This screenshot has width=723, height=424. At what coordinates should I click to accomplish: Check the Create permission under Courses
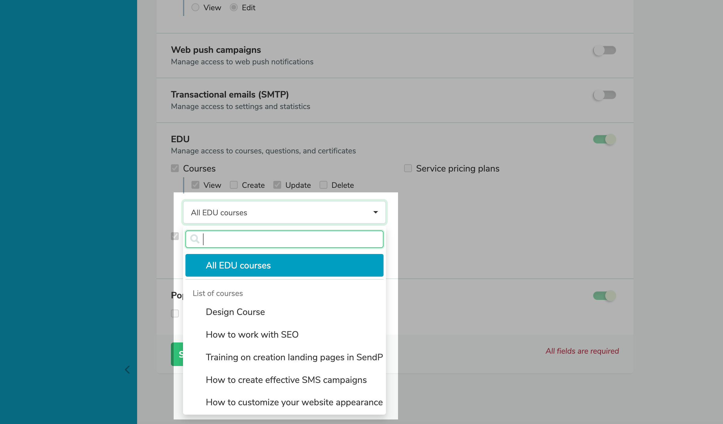click(234, 185)
